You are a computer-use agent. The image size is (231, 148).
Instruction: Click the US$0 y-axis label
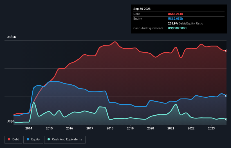pos(10,121)
